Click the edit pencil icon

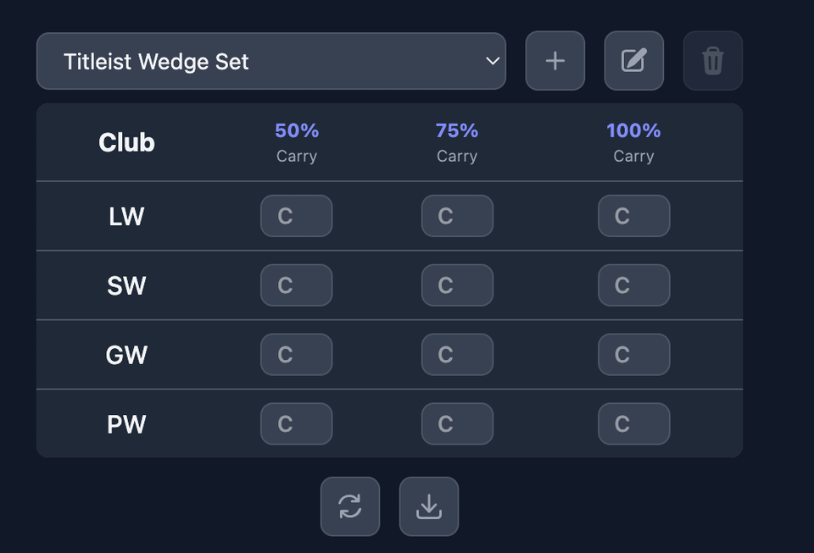[633, 61]
